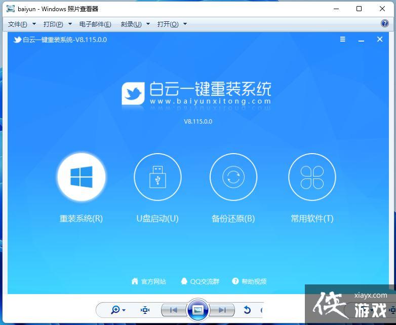396x325 pixels.
Task: Maximize the Windows Photo Viewer window
Action: coord(359,9)
